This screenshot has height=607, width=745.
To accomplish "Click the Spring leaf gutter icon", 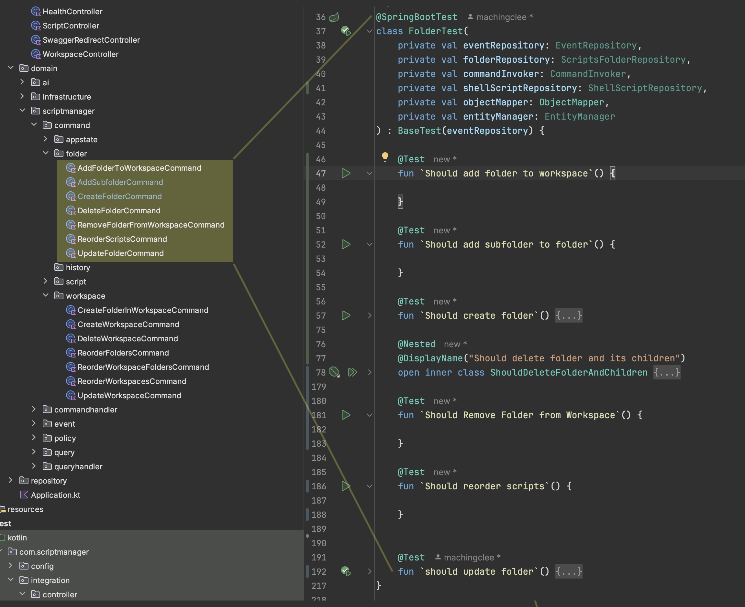I will [x=334, y=17].
